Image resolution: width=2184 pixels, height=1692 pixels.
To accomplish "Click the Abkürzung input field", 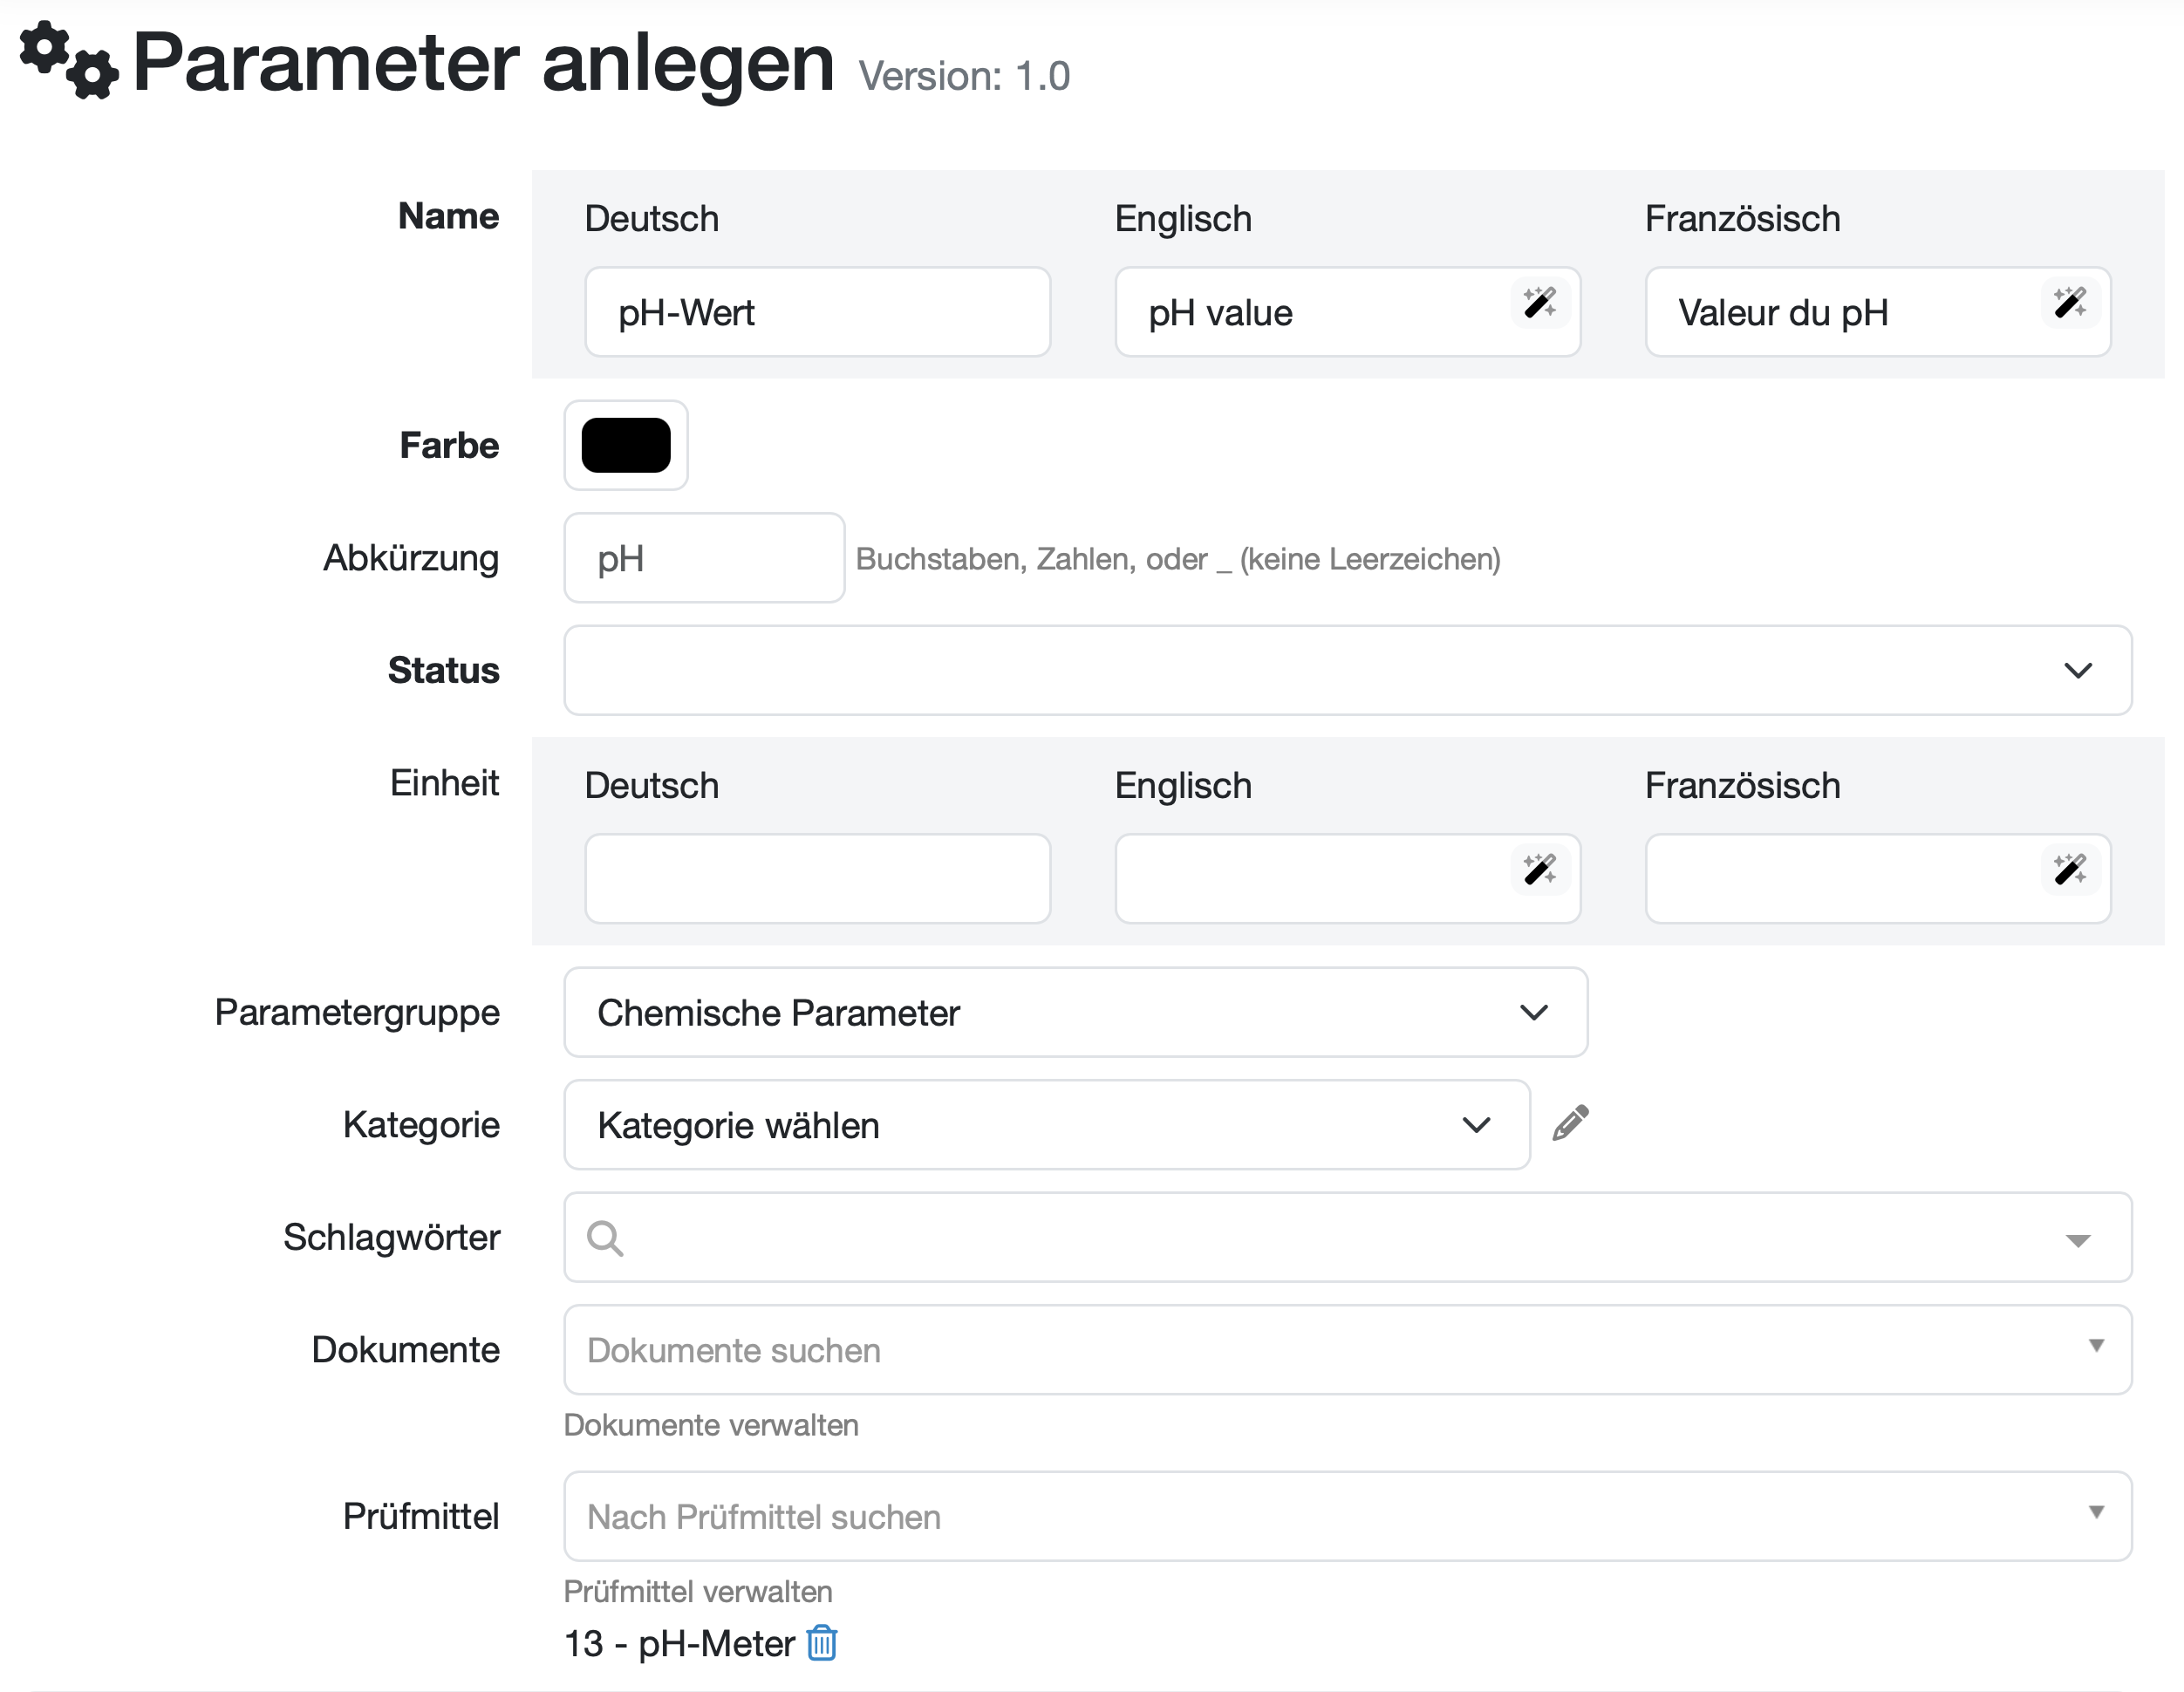I will (x=704, y=558).
